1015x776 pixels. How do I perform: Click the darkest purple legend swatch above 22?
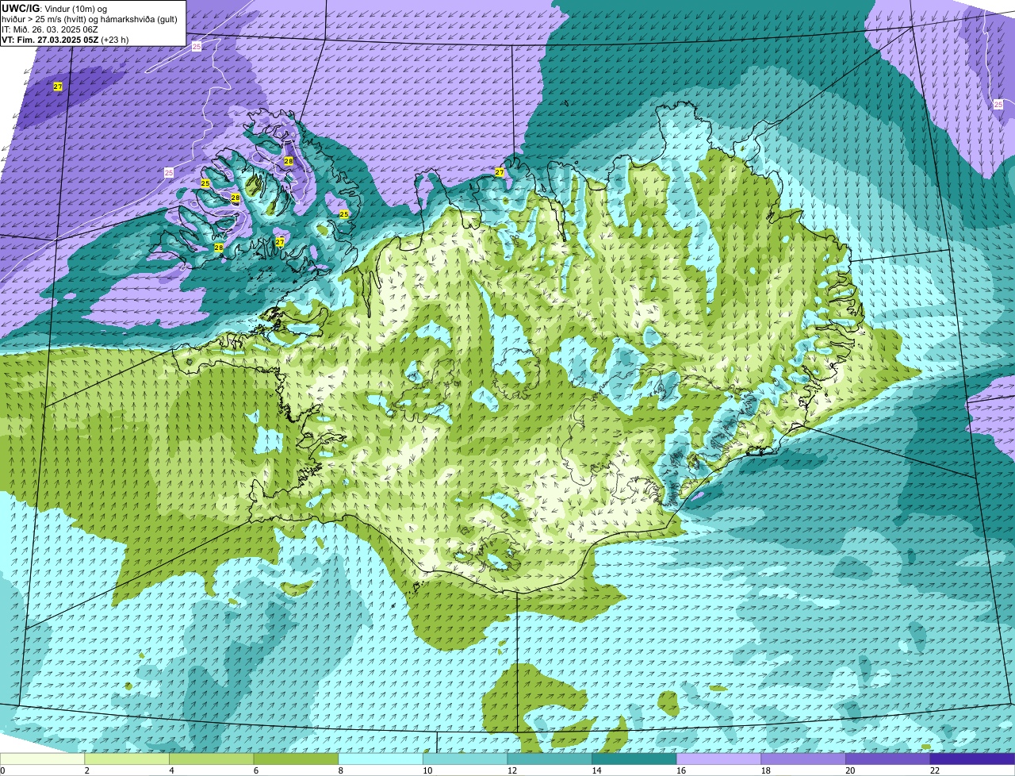pos(972,759)
